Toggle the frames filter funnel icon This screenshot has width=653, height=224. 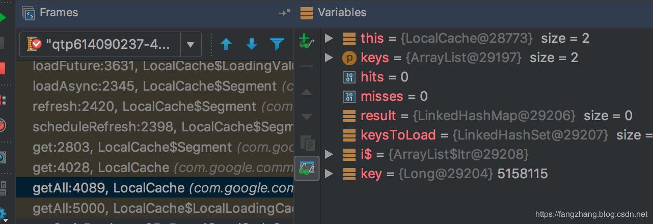click(277, 44)
